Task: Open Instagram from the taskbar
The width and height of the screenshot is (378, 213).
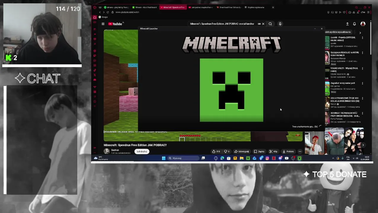Action: 267,158
